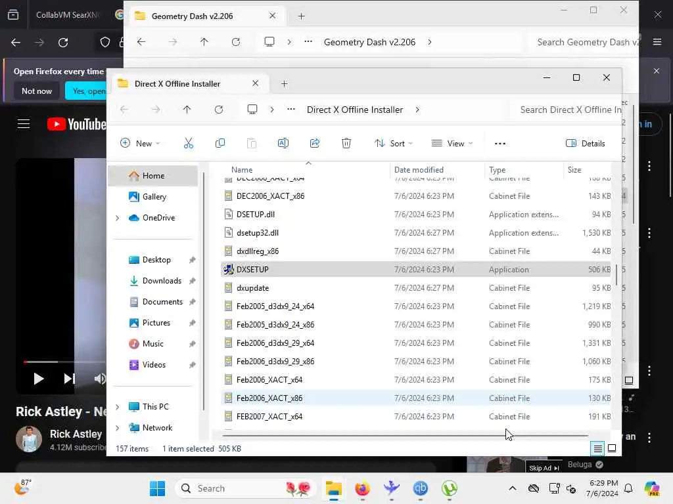Expand the OneDrive tree node
Screen dimensions: 673x504
pos(118,218)
